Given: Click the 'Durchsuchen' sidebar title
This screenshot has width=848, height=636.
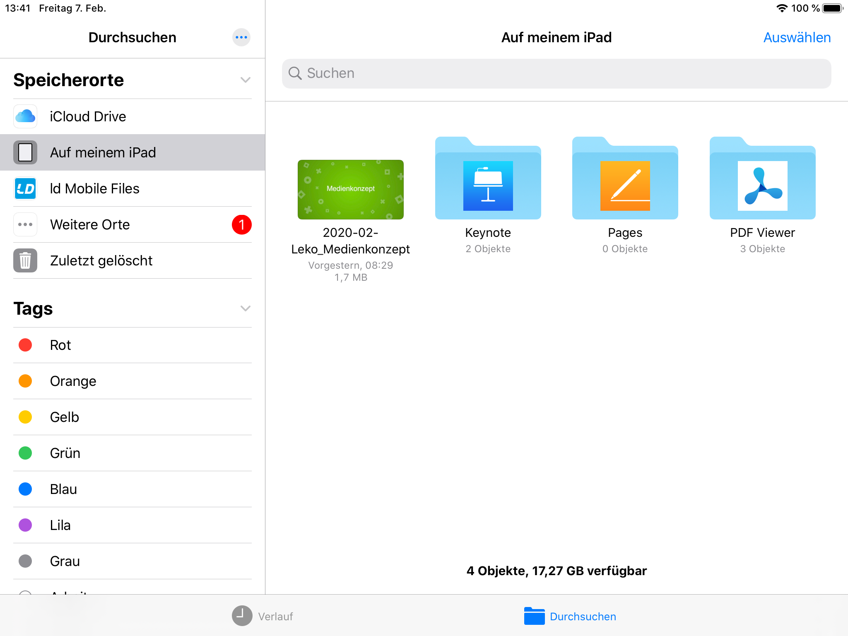Looking at the screenshot, I should 132,37.
